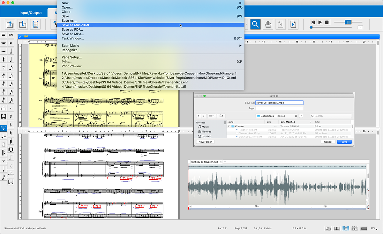The image size is (383, 246).
Task: Open the Documents — iCloud location dropdown
Action: [x=277, y=116]
